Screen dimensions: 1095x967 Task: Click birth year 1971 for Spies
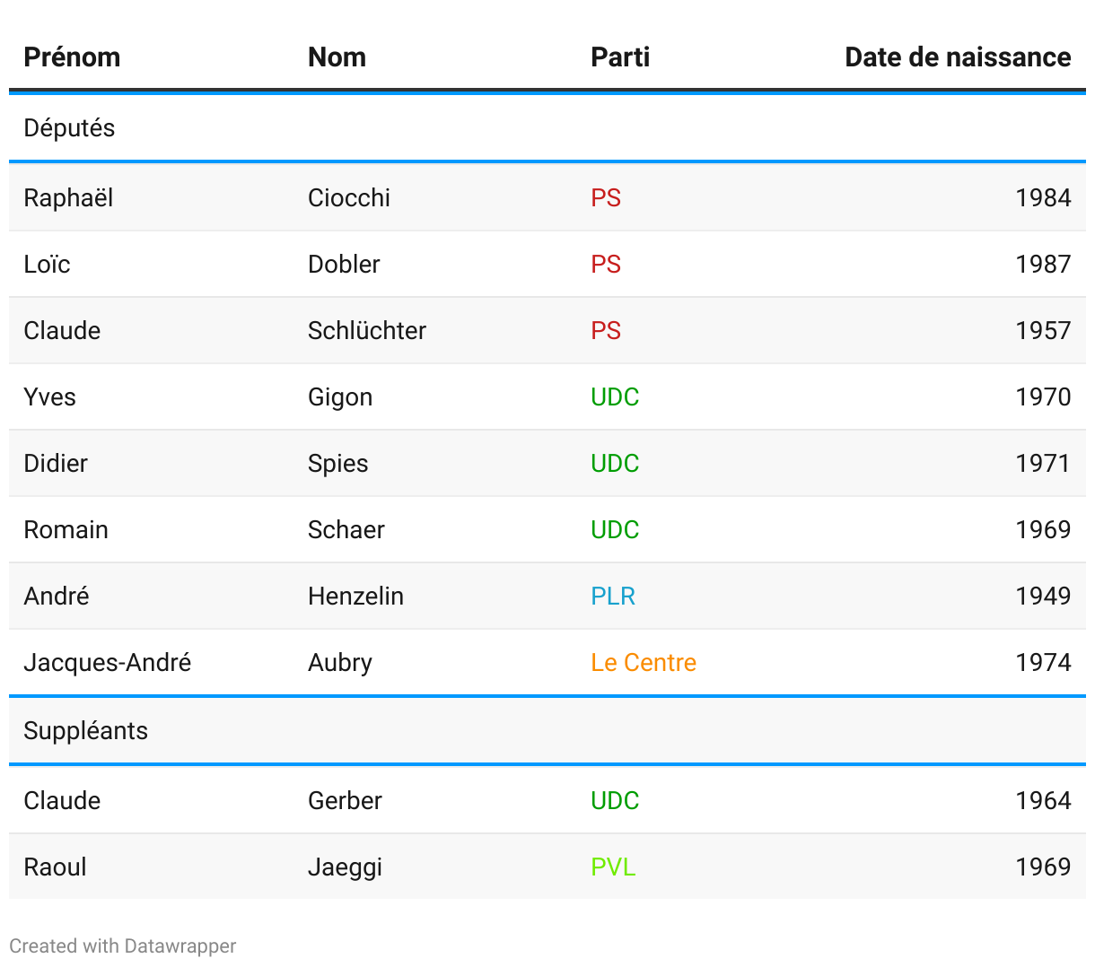click(x=1043, y=463)
